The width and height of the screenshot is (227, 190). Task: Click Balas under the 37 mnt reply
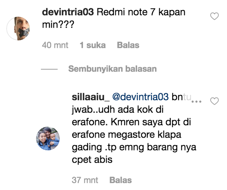click(121, 180)
